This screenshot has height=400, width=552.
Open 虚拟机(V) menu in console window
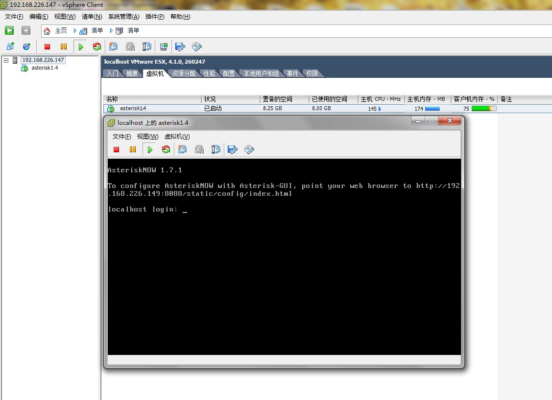[177, 137]
